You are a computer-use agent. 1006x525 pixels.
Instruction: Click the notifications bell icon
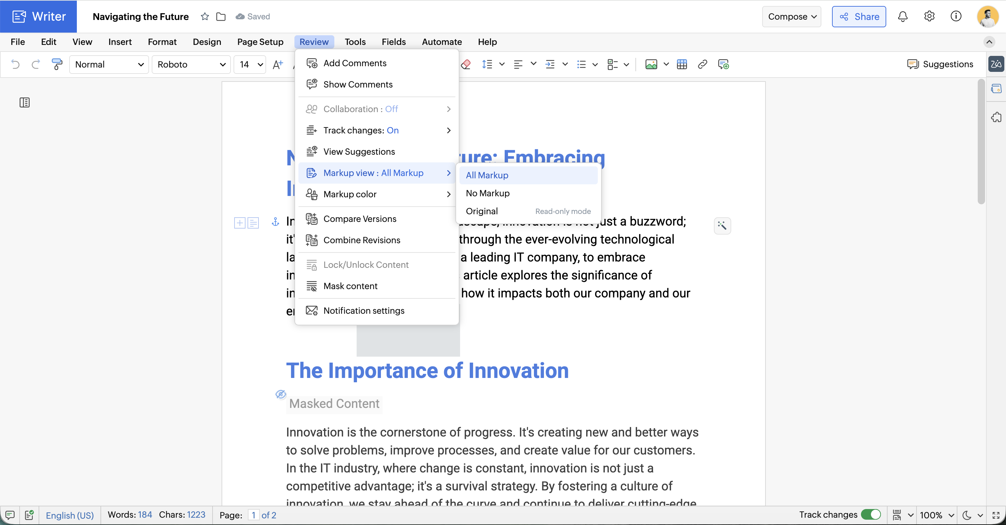click(x=903, y=16)
